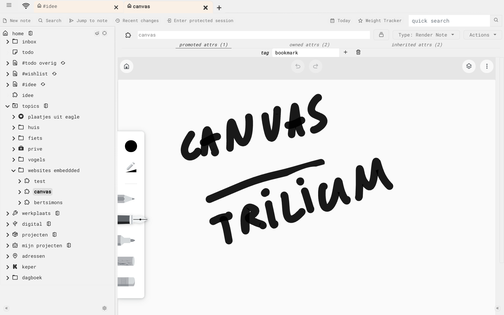Screen dimensions: 504x315
Task: Show the inherited attrs section
Action: click(417, 45)
